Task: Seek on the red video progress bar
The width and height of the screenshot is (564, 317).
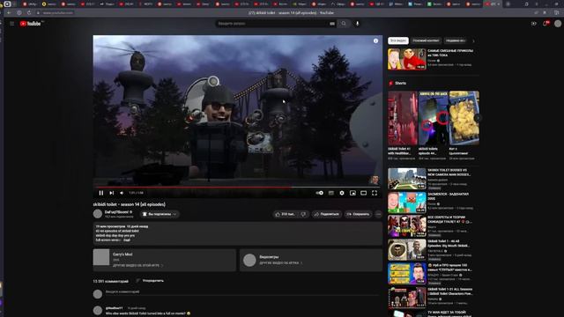Action: point(238,188)
